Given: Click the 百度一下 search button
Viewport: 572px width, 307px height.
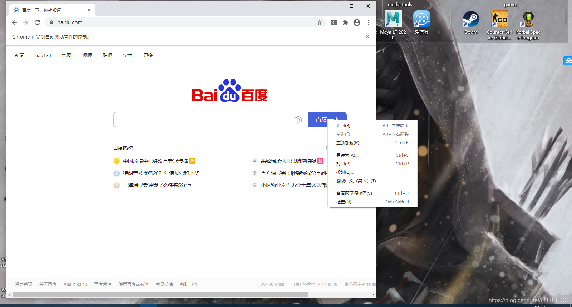Looking at the screenshot, I should pyautogui.click(x=327, y=120).
